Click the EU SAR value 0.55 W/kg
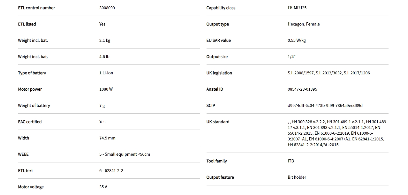The image size is (408, 195). (297, 41)
